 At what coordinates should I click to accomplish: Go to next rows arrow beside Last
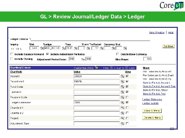coord(126,68)
